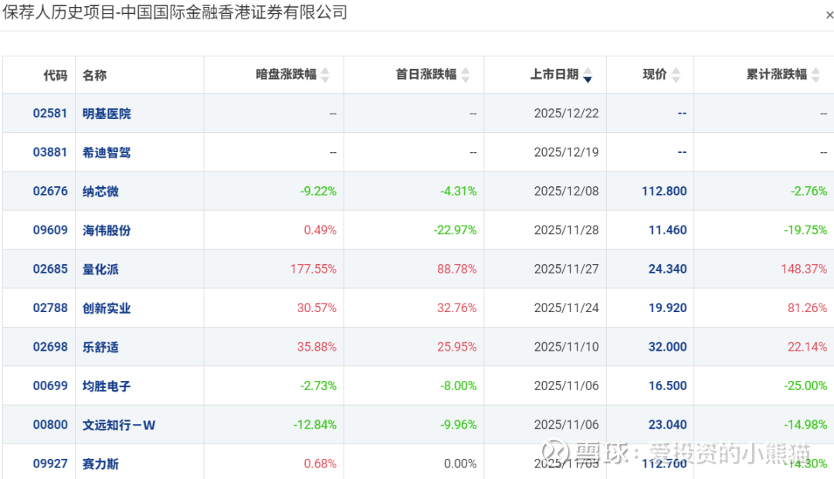Viewport: 834px width, 479px height.
Task: Select listing date 2025/12/22
Action: [x=567, y=114]
